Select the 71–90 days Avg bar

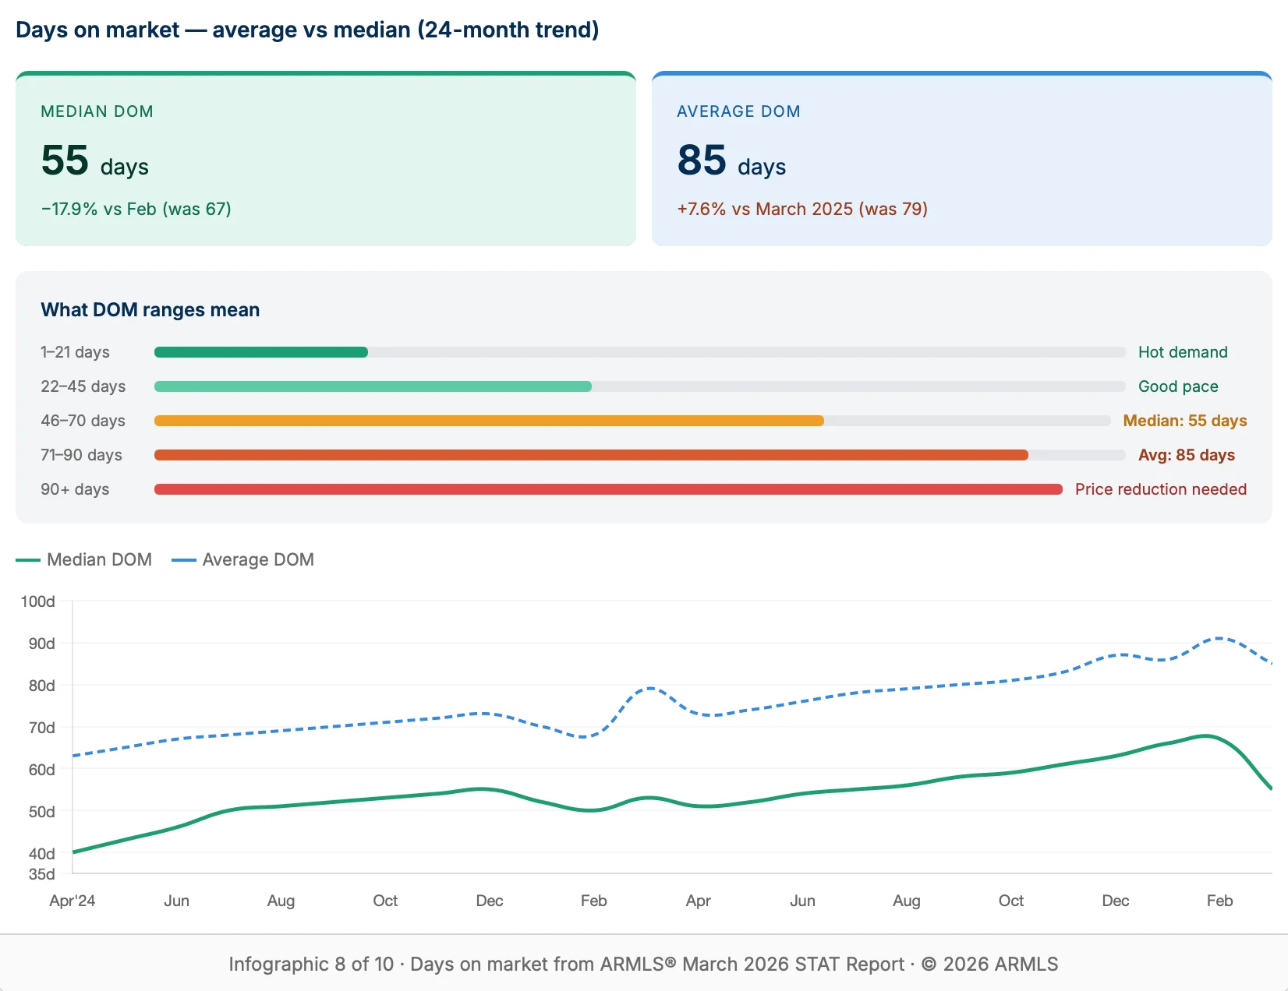coord(591,455)
